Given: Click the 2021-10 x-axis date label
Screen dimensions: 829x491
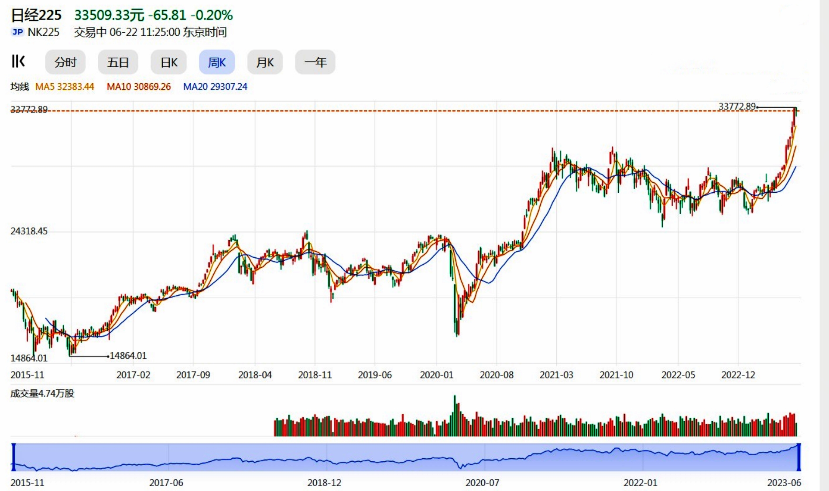Looking at the screenshot, I should point(616,375).
